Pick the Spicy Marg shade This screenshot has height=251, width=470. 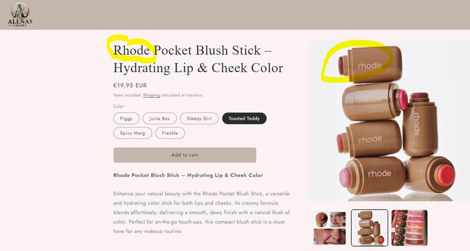(133, 133)
